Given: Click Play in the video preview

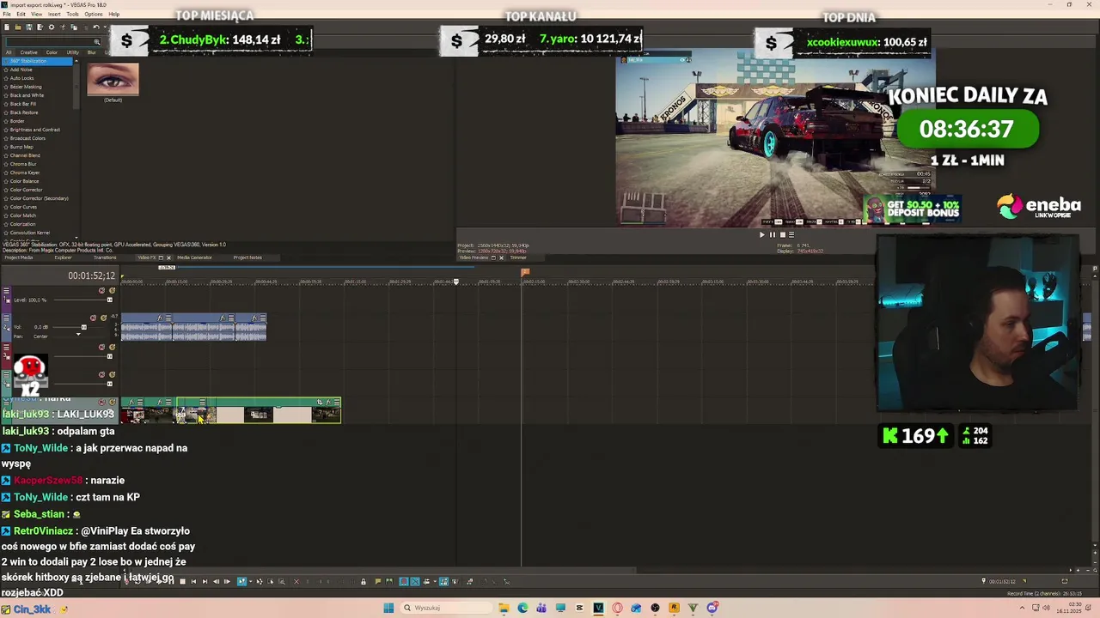Looking at the screenshot, I should point(761,234).
